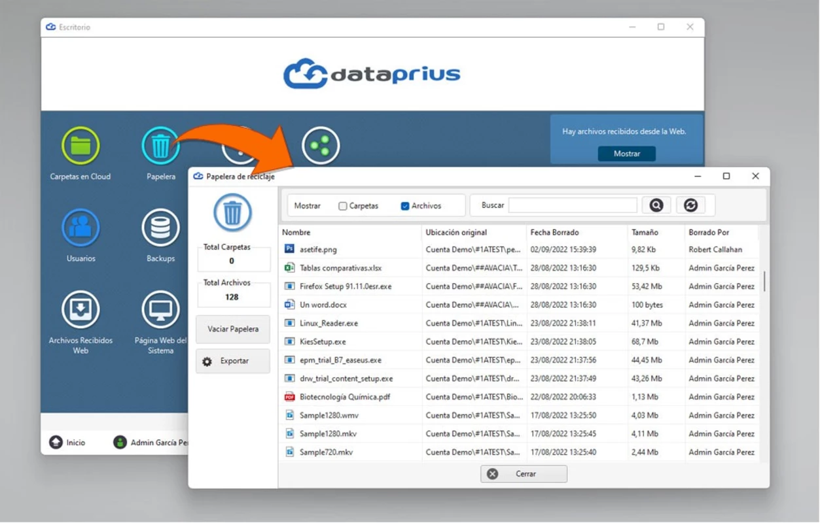Image resolution: width=820 pixels, height=523 pixels.
Task: Click the PDF icon for Biotecnología Química.pdf
Action: tap(290, 397)
